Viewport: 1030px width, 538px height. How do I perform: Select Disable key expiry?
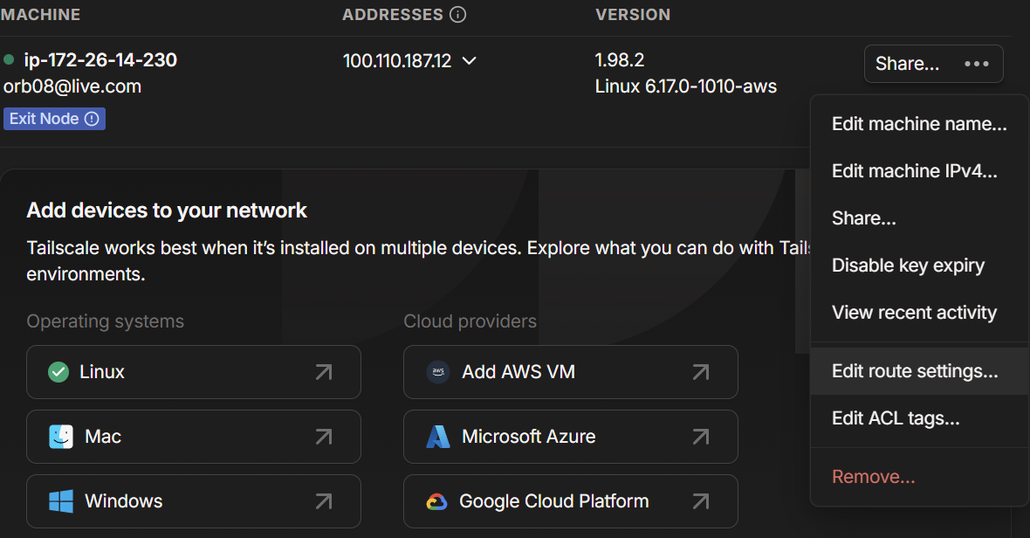pos(919,266)
